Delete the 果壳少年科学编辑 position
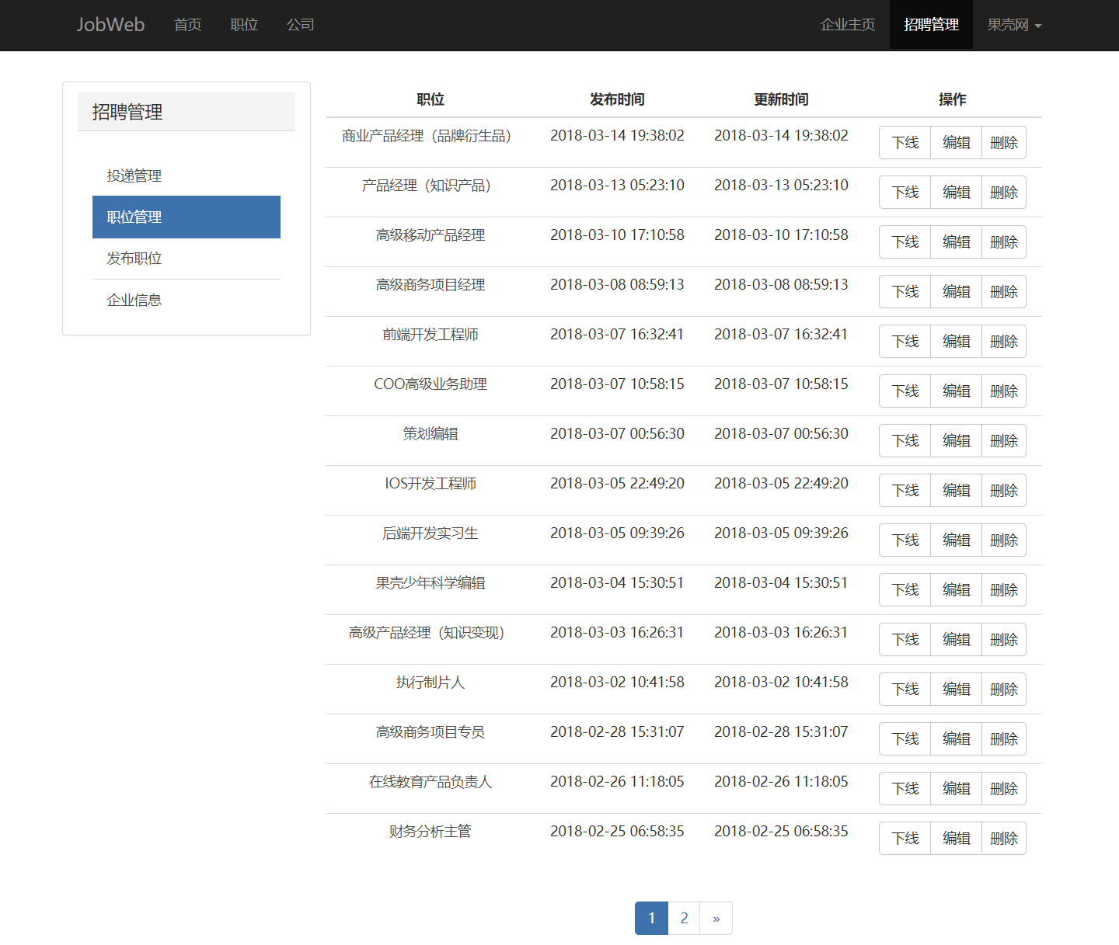1119x945 pixels. pos(1004,590)
